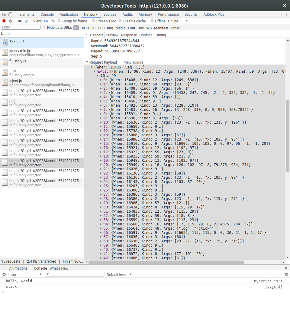Screen dimensions: 290x319
Task: Close the bottom console drawer
Action: tap(286, 268)
